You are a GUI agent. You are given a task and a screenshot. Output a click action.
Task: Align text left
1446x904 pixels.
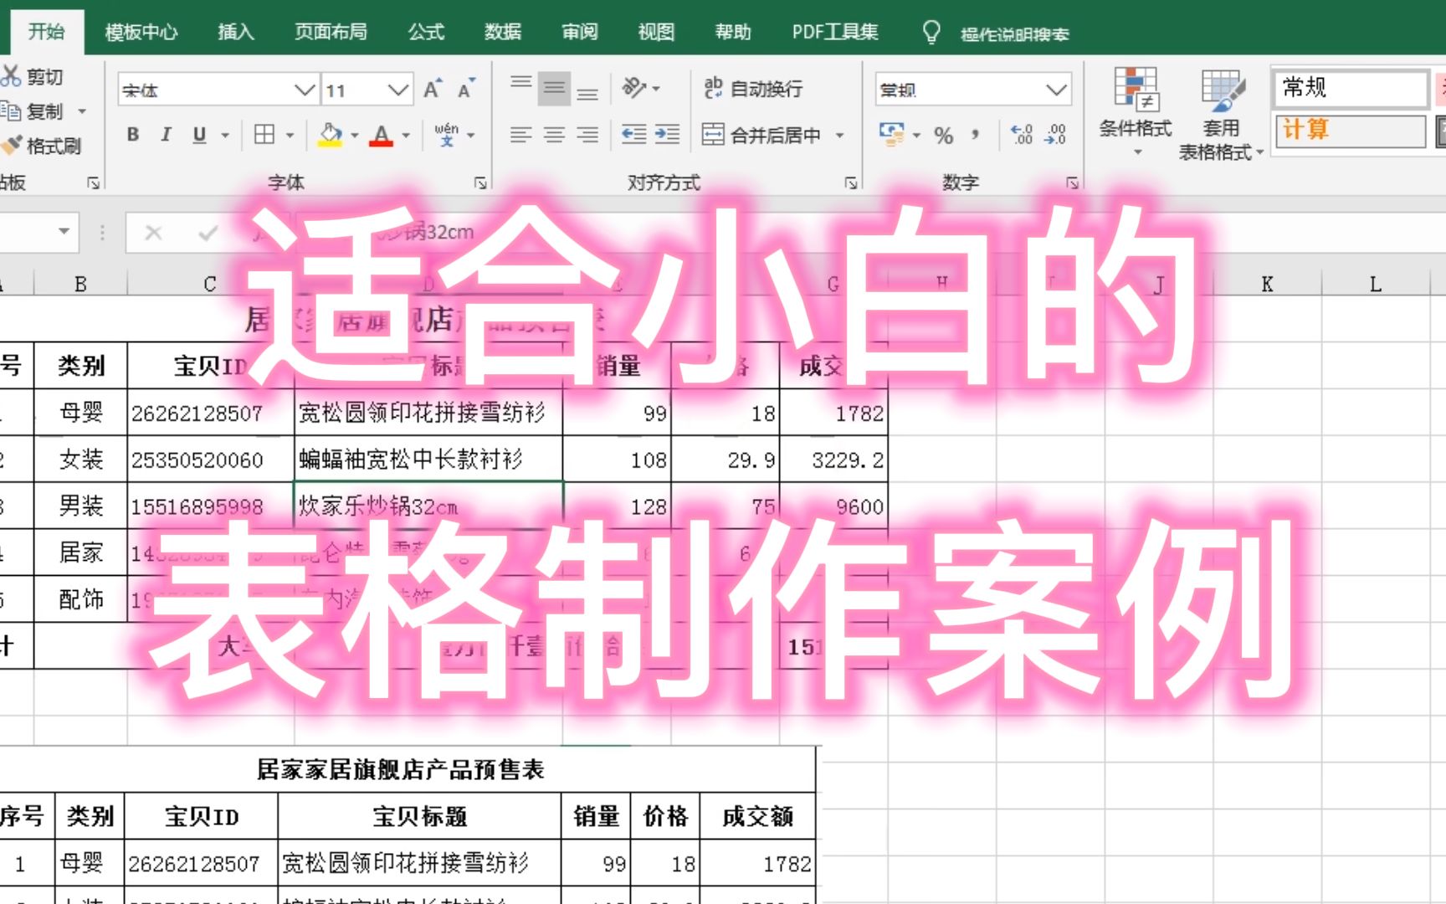[x=520, y=134]
